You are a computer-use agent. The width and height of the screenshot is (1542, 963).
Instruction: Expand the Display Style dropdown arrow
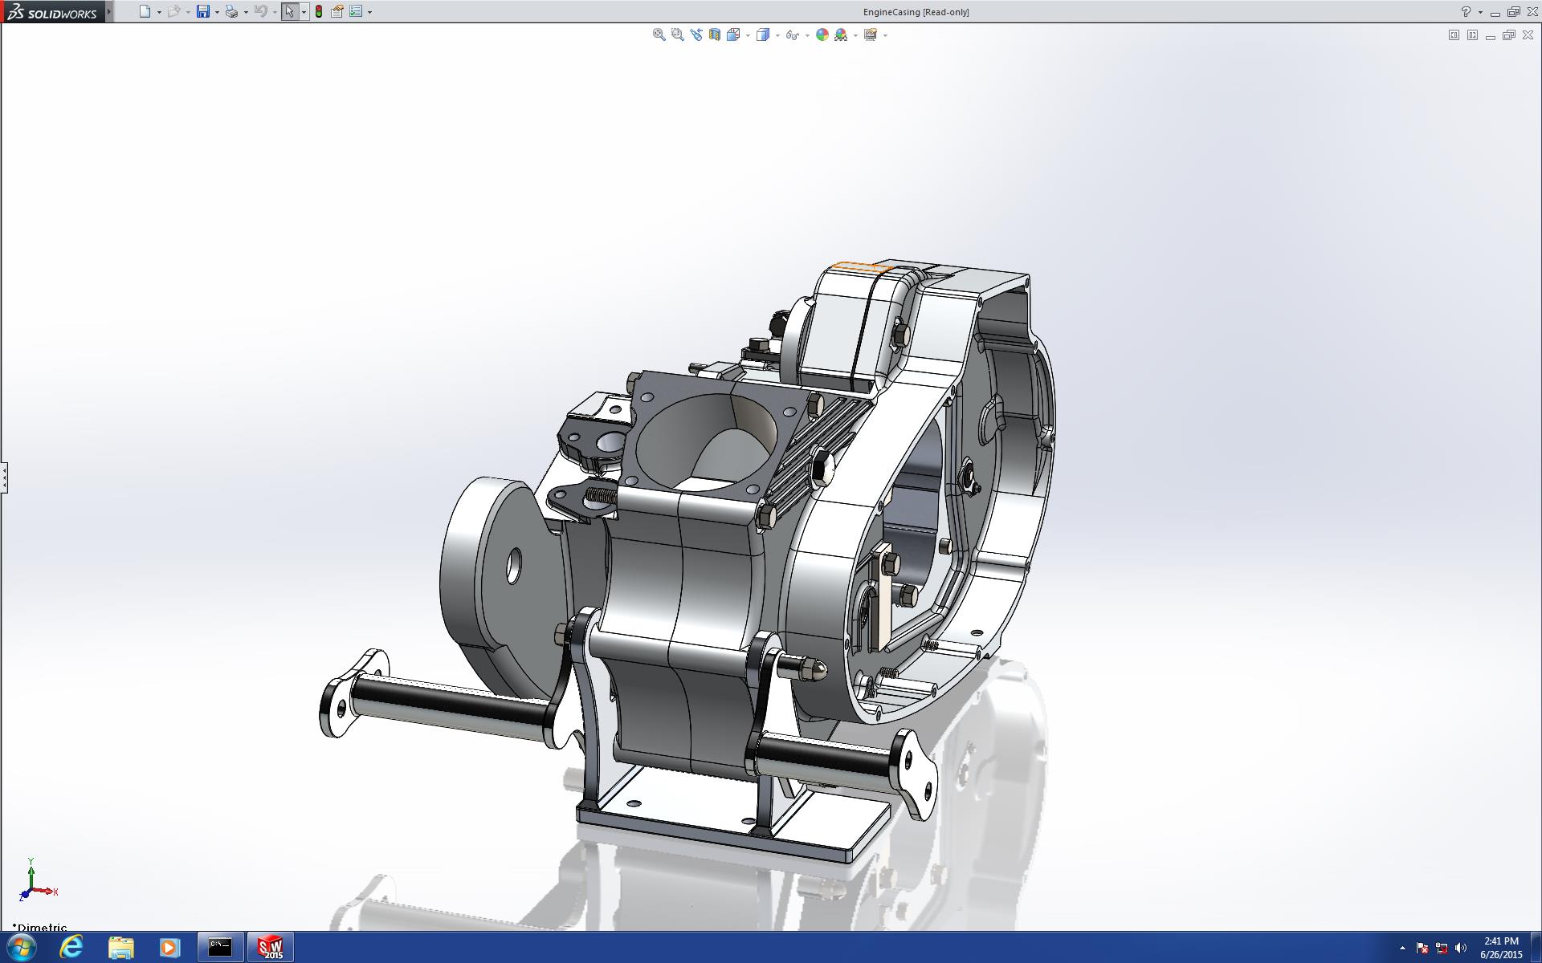pyautogui.click(x=777, y=35)
